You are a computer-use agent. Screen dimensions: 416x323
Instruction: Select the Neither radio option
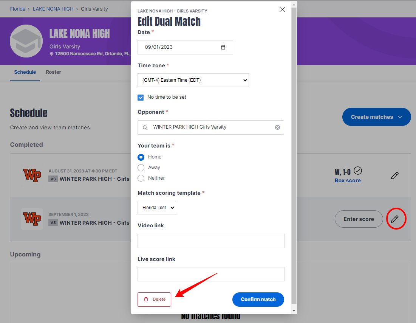141,178
